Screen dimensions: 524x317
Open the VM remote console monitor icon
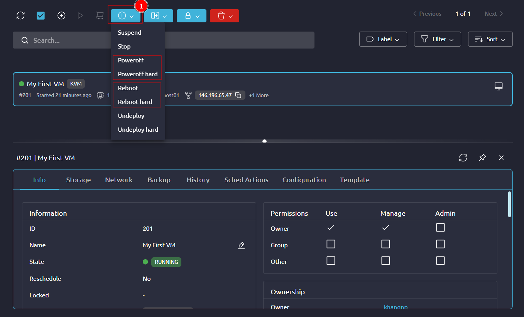pos(499,86)
